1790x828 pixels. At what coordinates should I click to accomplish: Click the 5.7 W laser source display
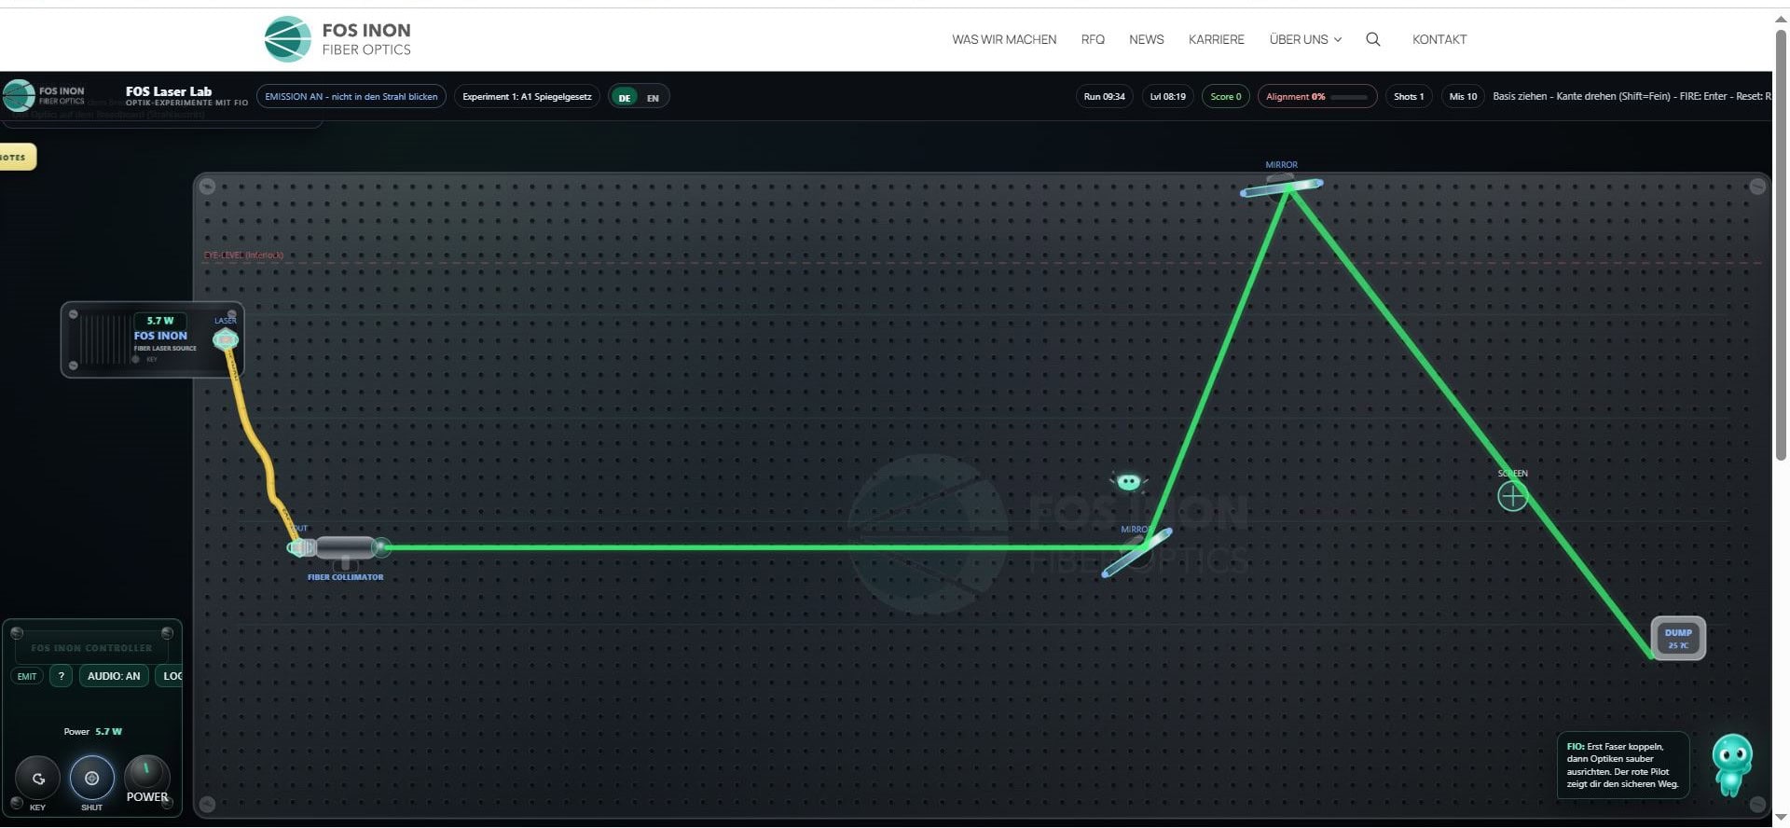click(x=160, y=321)
